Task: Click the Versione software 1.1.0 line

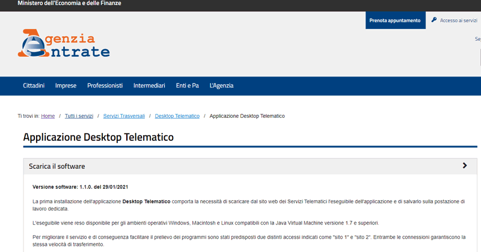Action: click(x=80, y=187)
